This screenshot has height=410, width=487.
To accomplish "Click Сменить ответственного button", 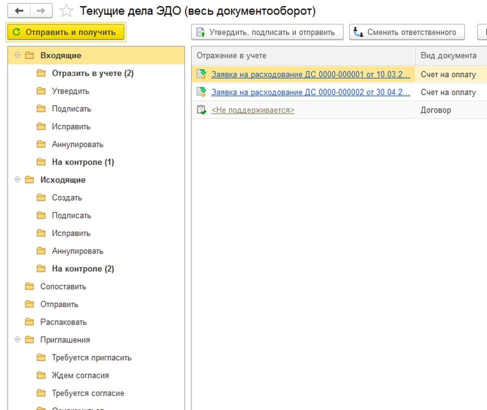I will (406, 32).
